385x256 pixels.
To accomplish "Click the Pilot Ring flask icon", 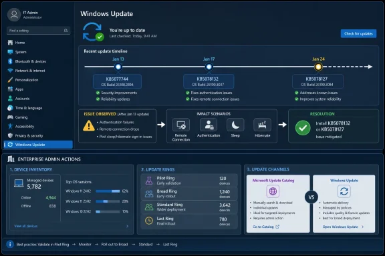I will click(x=149, y=181).
